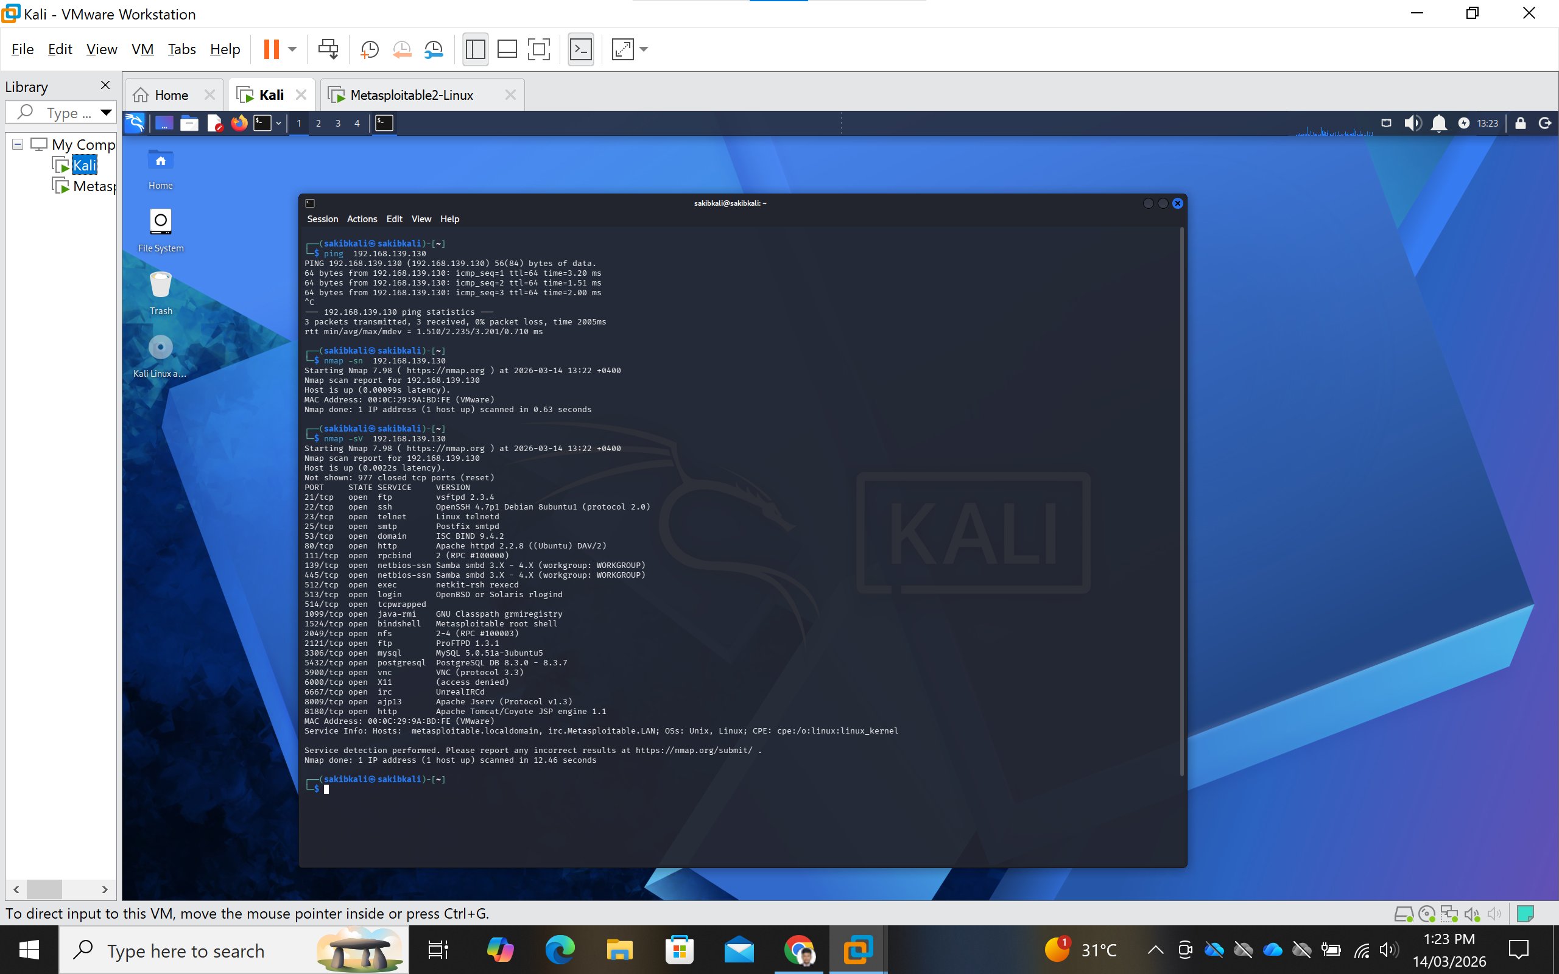Open the library search type dropdown

[107, 113]
